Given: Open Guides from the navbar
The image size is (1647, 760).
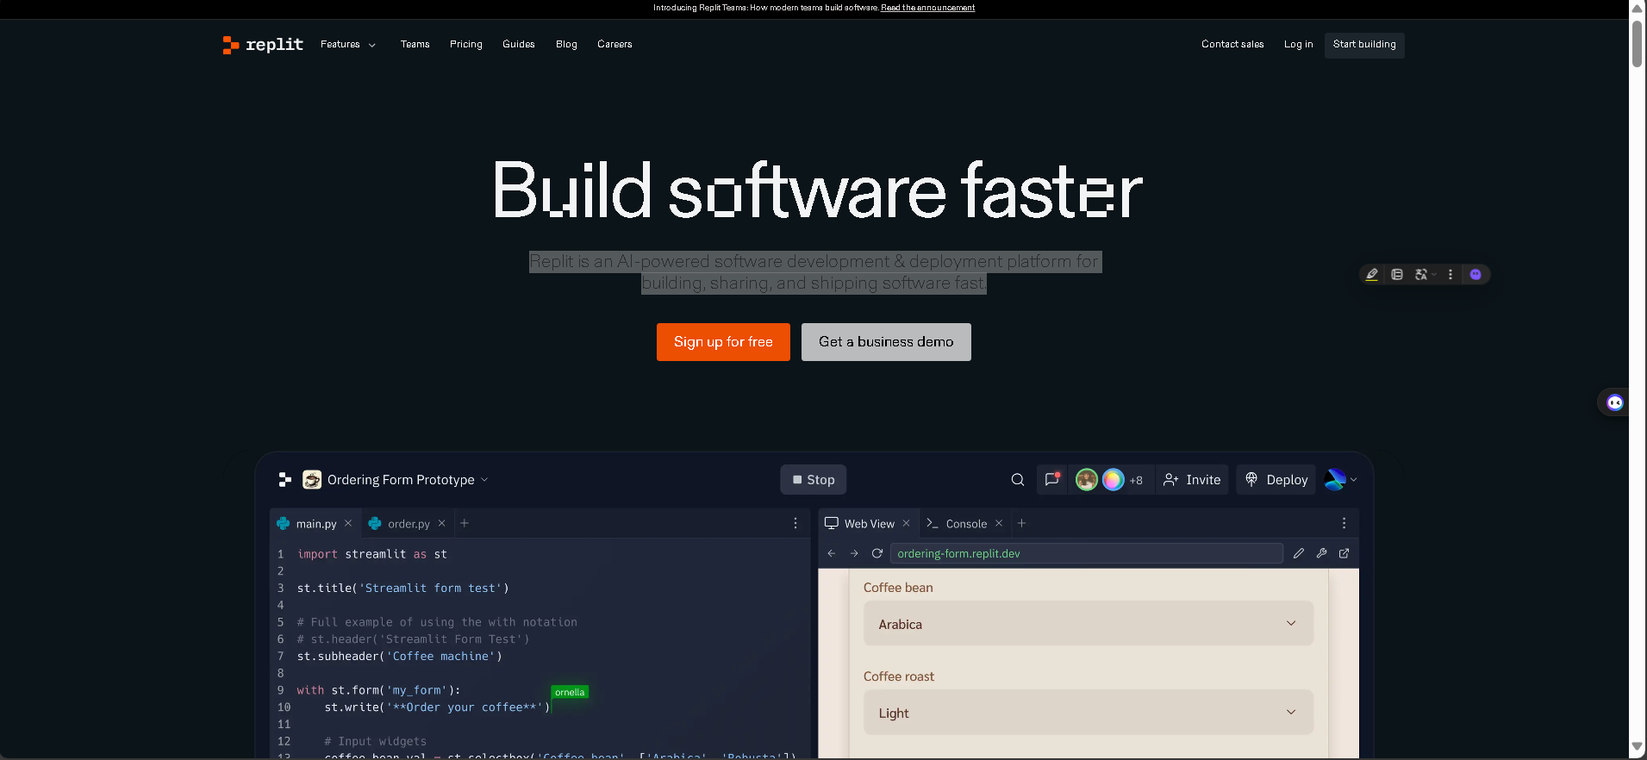Looking at the screenshot, I should (519, 45).
